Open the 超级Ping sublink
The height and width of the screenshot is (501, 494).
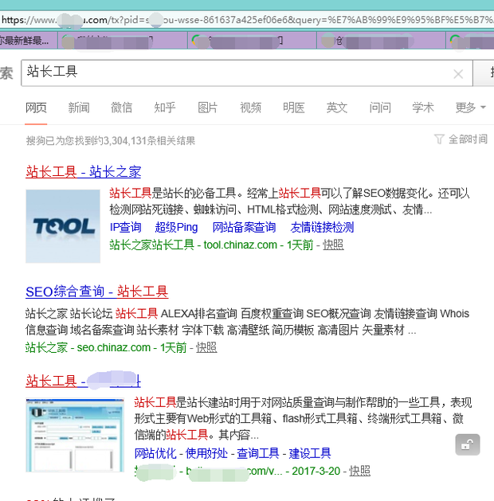pos(176,227)
